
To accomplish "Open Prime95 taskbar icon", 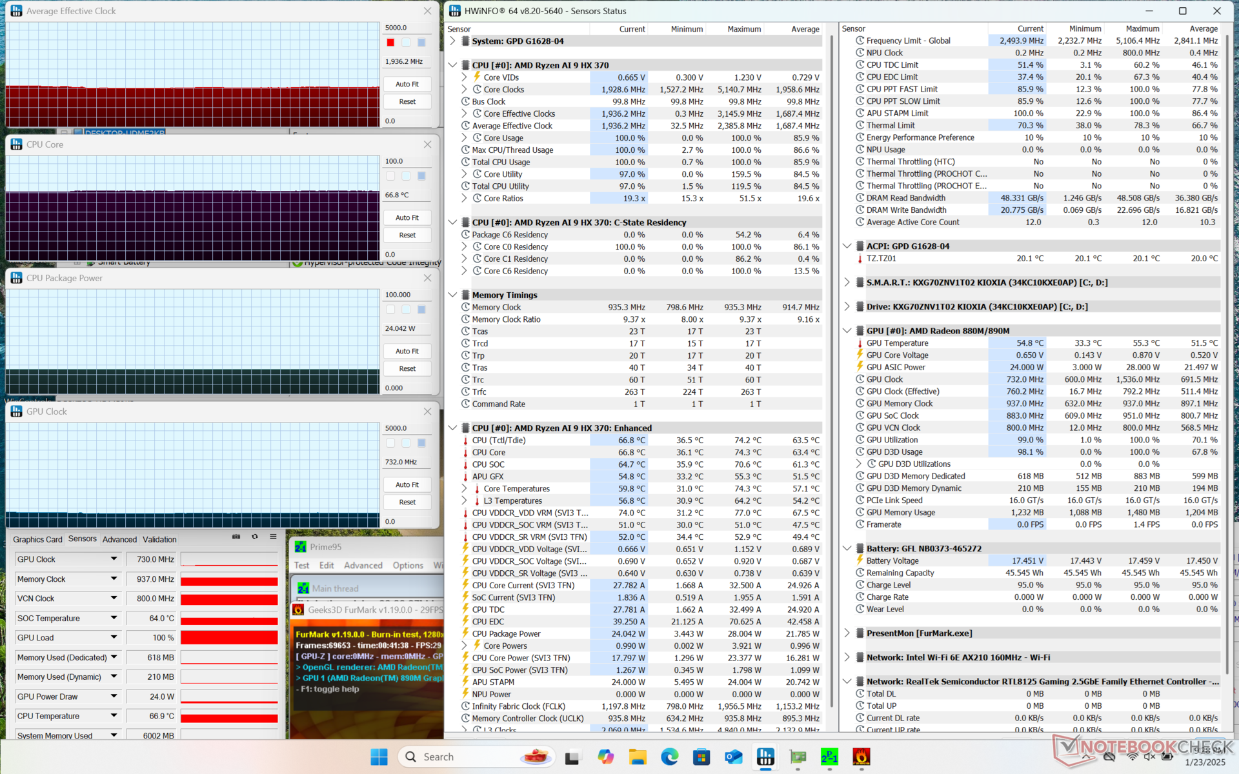I will [829, 757].
